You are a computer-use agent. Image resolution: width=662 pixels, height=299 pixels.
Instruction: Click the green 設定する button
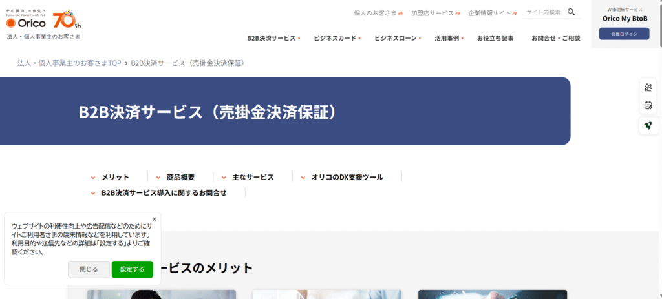click(x=132, y=269)
